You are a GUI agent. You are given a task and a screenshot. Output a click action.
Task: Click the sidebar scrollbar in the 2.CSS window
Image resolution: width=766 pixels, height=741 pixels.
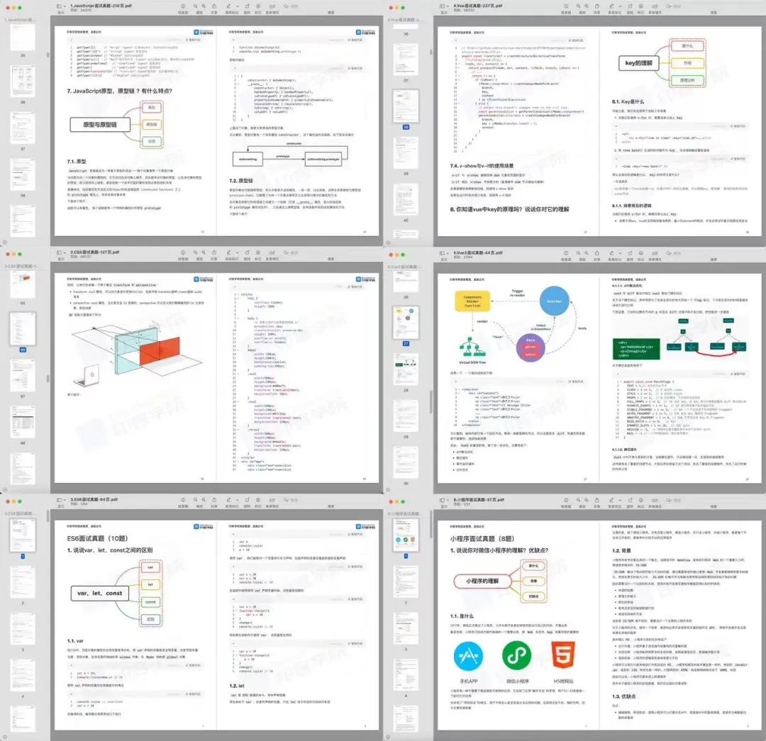pyautogui.click(x=48, y=379)
